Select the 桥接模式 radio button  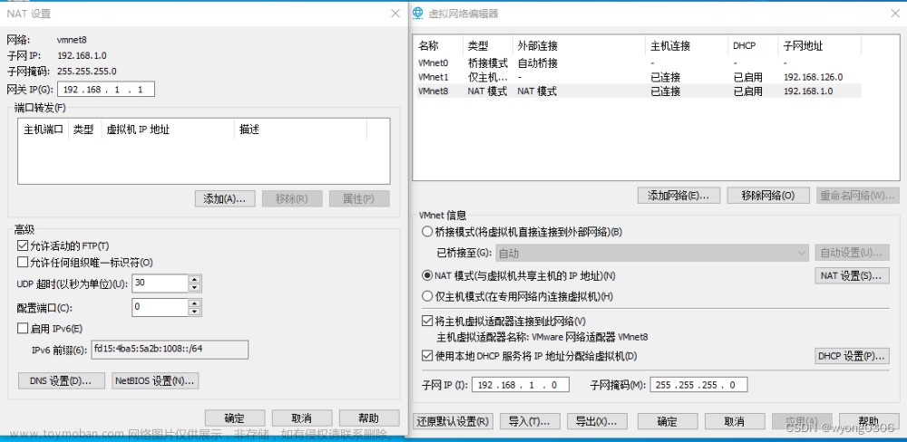point(427,232)
